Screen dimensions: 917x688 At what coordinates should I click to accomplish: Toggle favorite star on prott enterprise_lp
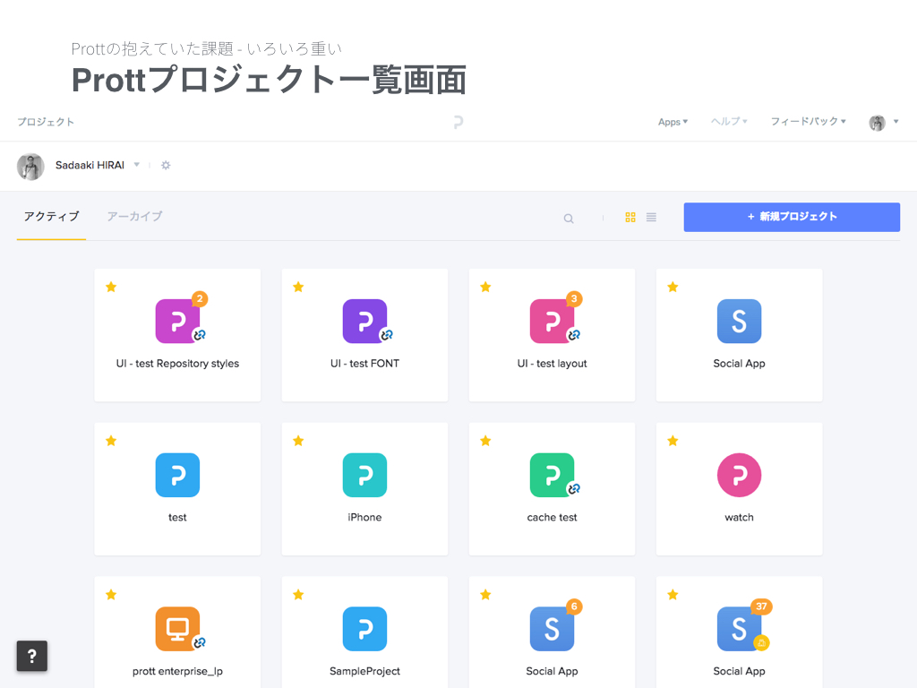pyautogui.click(x=111, y=595)
